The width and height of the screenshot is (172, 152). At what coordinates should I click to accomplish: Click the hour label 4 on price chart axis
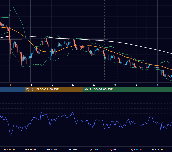(x=157, y=85)
